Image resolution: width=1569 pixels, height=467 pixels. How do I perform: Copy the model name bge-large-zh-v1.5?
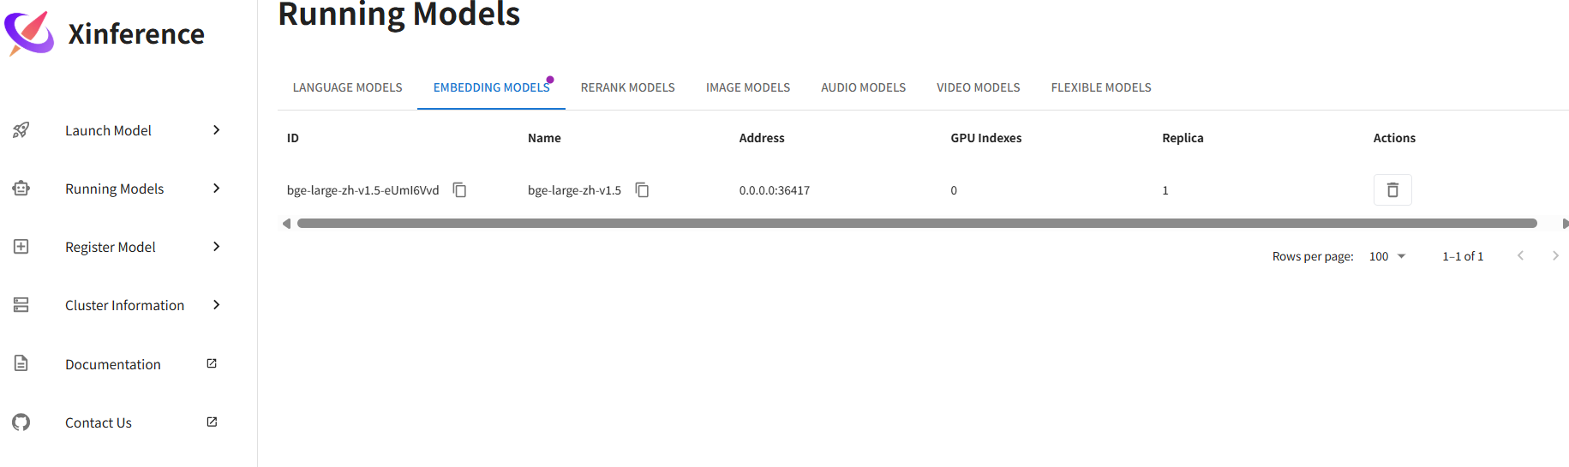643,190
